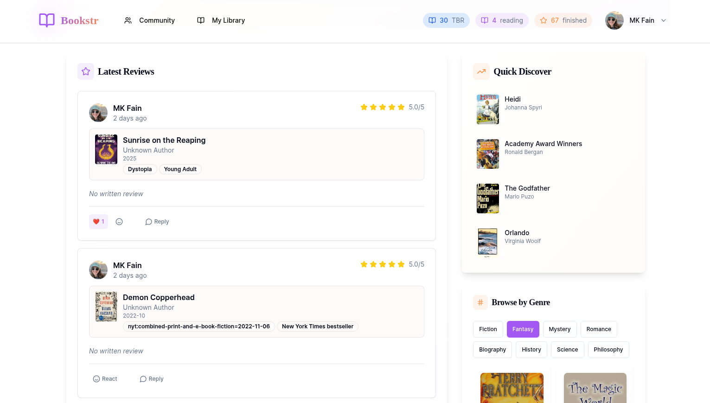710x403 pixels.
Task: Switch to the 30 TBR counter
Action: (x=446, y=20)
